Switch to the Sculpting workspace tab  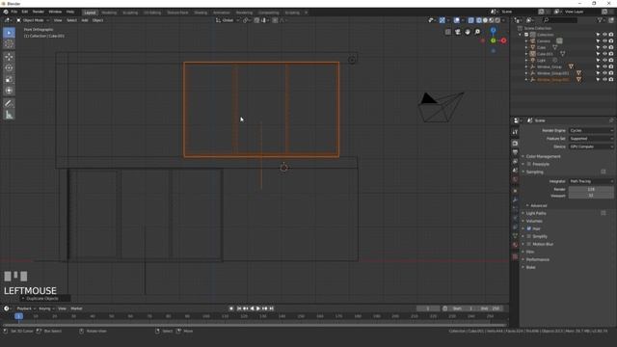(x=130, y=13)
